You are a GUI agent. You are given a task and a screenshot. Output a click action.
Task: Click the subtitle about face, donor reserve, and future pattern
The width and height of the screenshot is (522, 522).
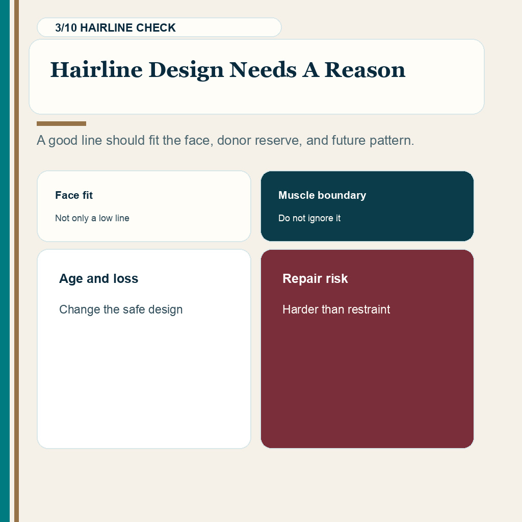[225, 141]
